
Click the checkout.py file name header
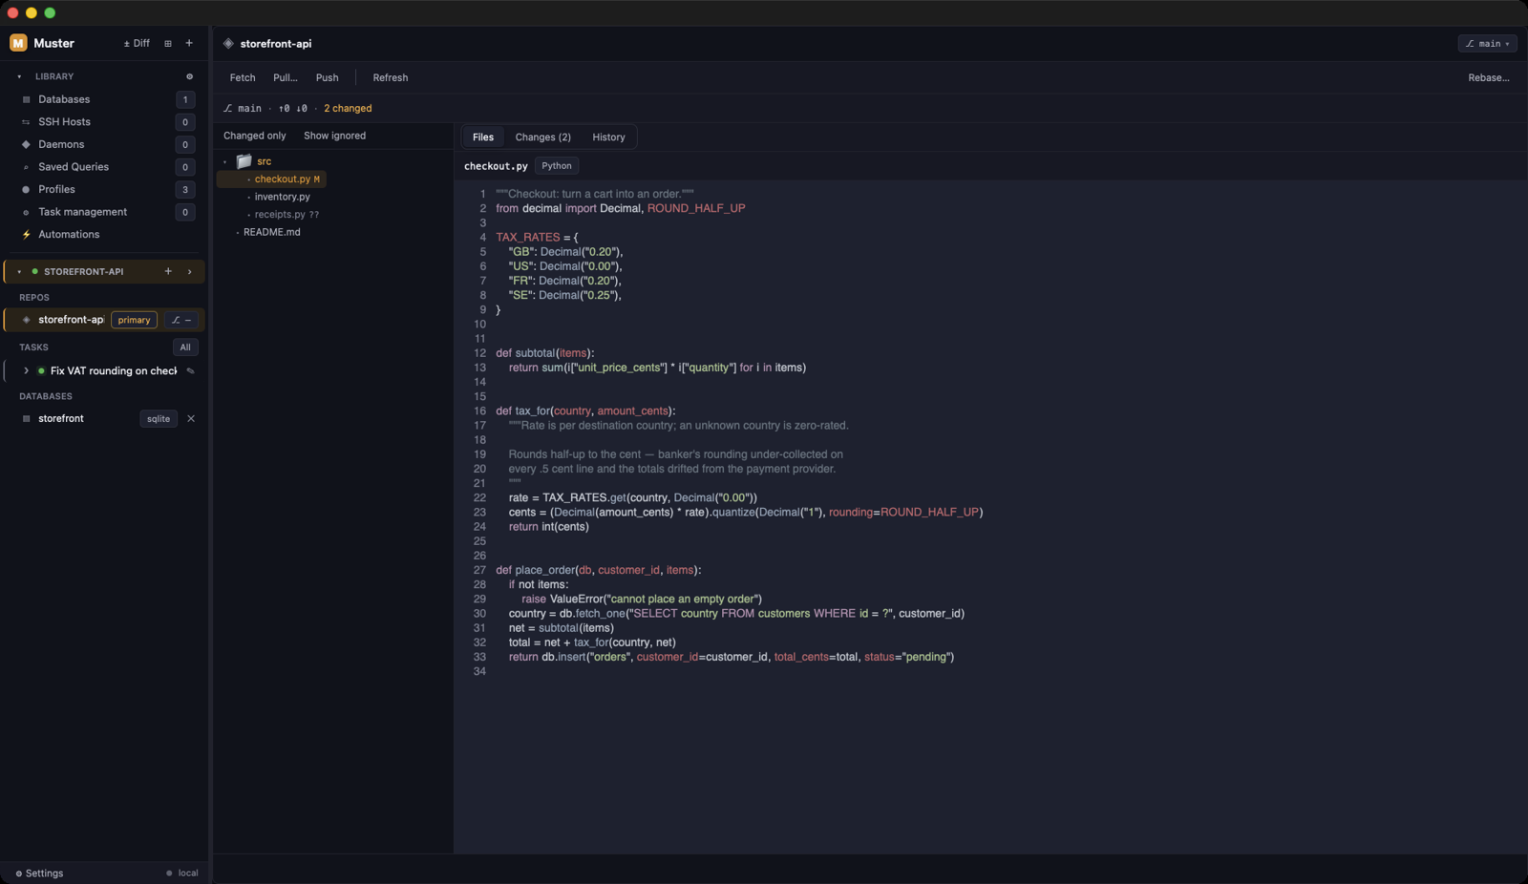tap(496, 166)
